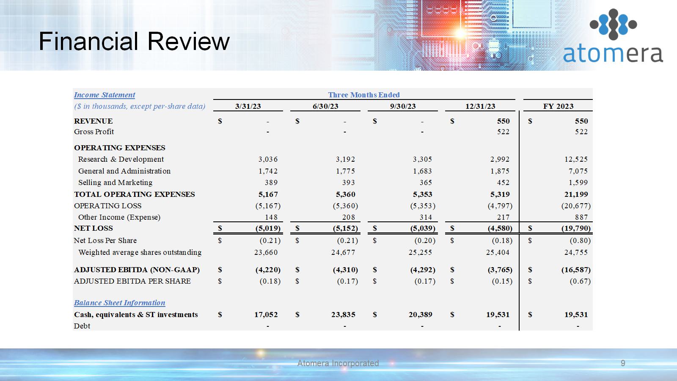677x381 pixels.
Task: Click the TOTAL OPERATING EXPENSES row label
Action: pos(135,194)
